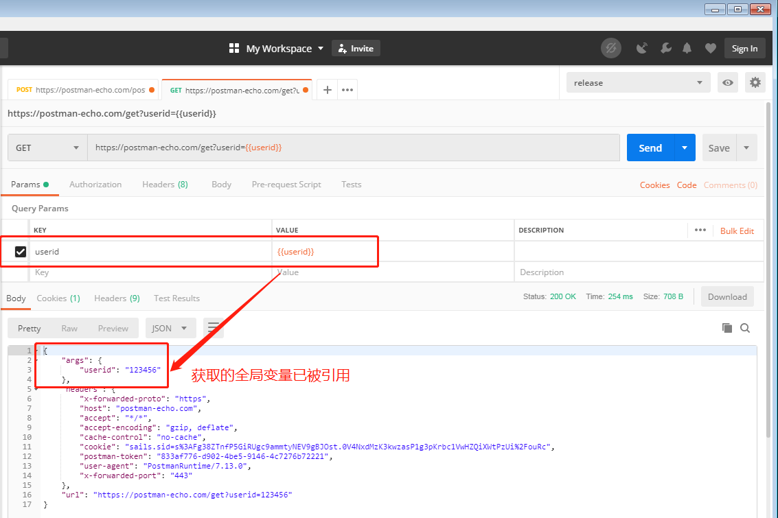Viewport: 778px width, 518px height.
Task: Click the empty Key placeholder field
Action: (151, 272)
